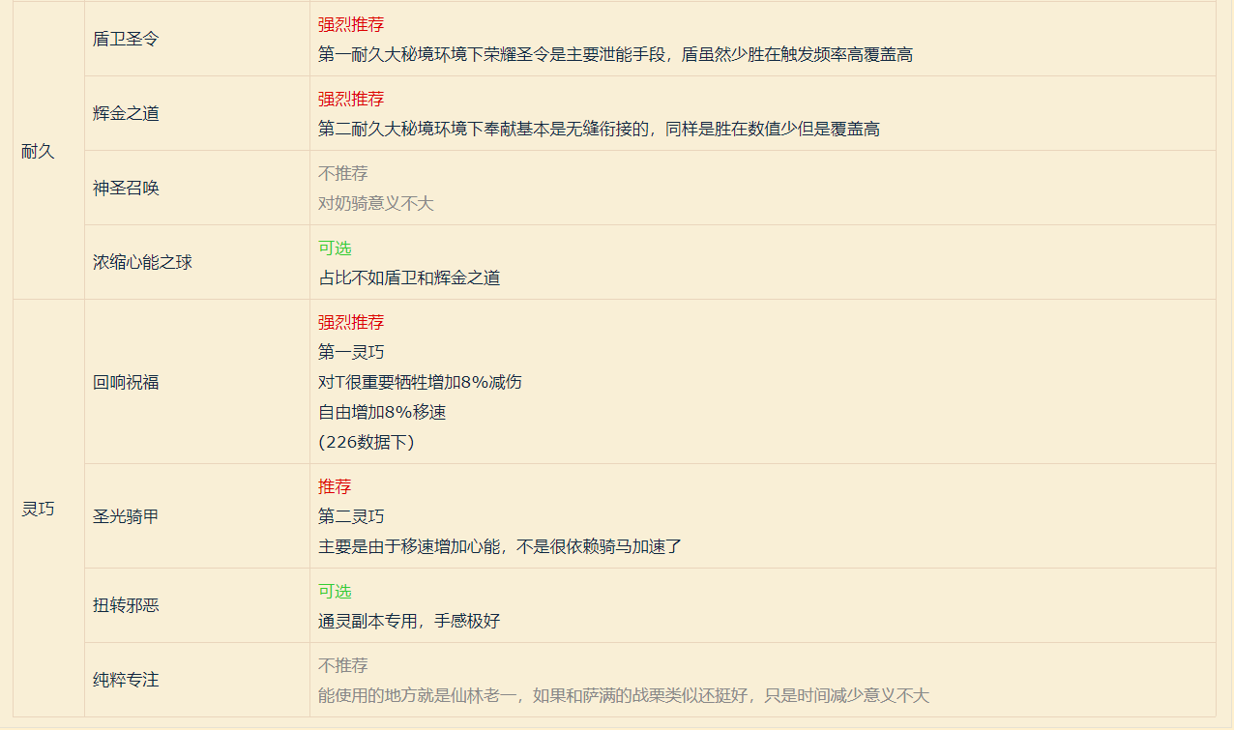This screenshot has width=1234, height=730.
Task: Click the 耐久 category cell
Action: pos(38,151)
